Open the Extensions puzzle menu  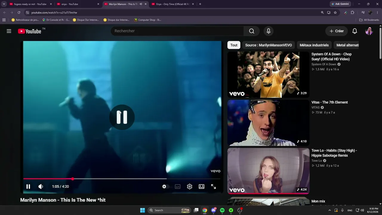pyautogui.click(x=352, y=13)
